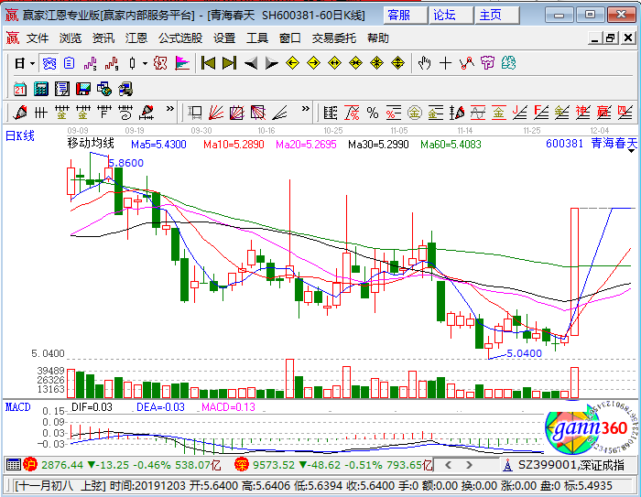The image size is (641, 497).
Task: Click the red-dot zigzag line tool
Action: pyautogui.click(x=466, y=63)
